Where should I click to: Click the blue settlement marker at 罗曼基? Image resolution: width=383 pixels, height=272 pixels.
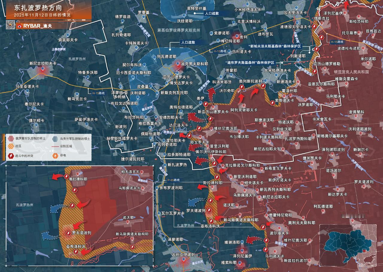144,18
